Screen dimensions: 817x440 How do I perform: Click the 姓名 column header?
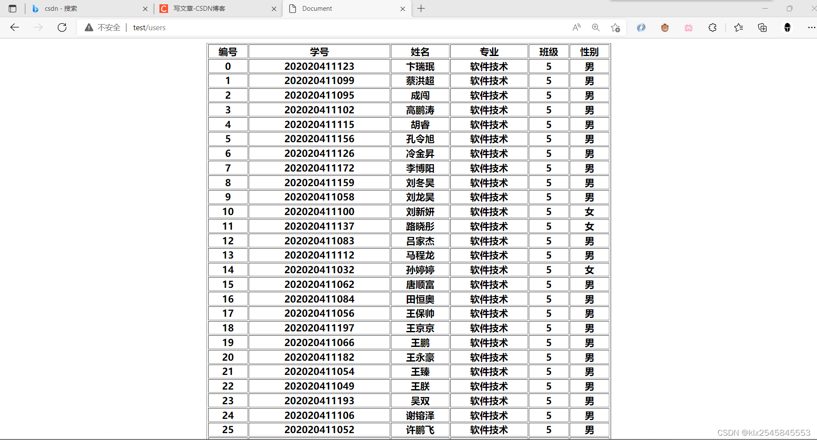[x=420, y=52]
